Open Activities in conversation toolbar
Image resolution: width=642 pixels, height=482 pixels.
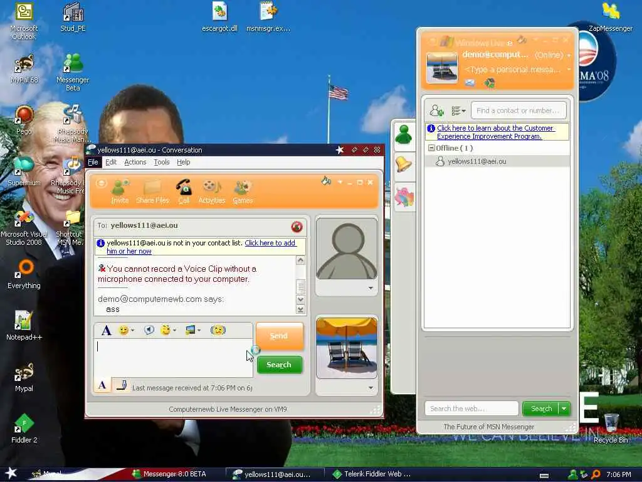(x=212, y=191)
